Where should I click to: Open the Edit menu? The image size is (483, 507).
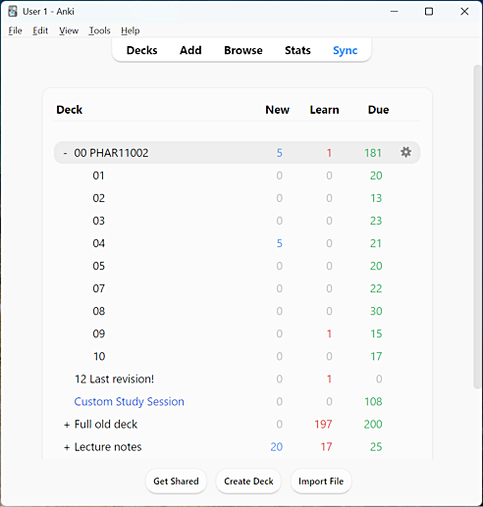pos(40,30)
